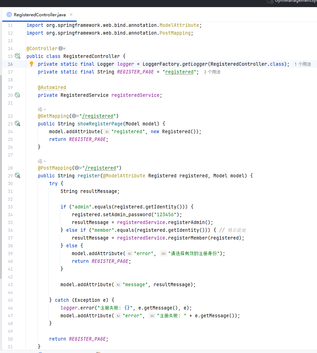Click the "123456" password string
Viewport: 317px width, 353px height.
point(165,214)
